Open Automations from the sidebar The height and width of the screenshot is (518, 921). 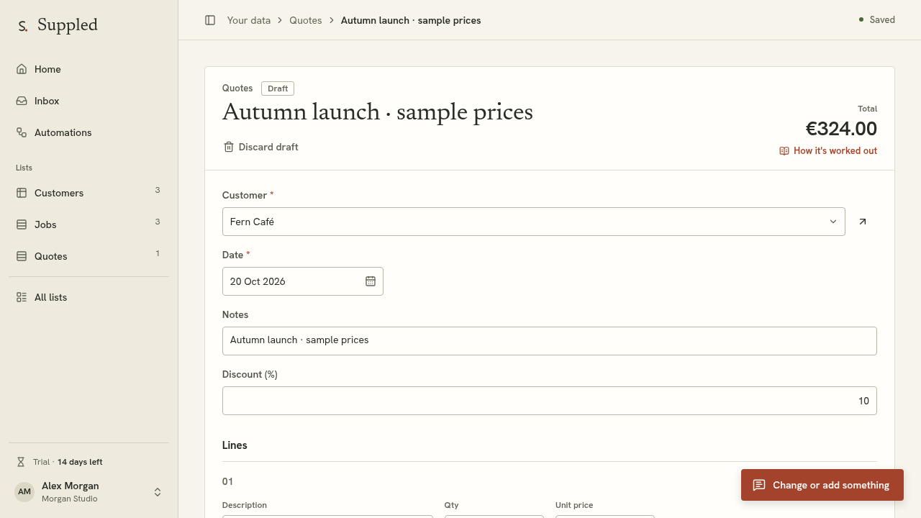[x=89, y=132]
